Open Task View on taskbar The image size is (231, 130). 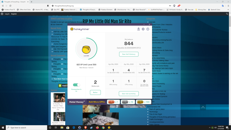click(x=56, y=128)
